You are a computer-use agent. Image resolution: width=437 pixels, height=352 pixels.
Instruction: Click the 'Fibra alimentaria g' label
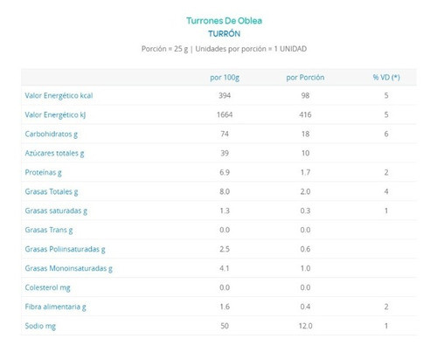click(x=55, y=307)
